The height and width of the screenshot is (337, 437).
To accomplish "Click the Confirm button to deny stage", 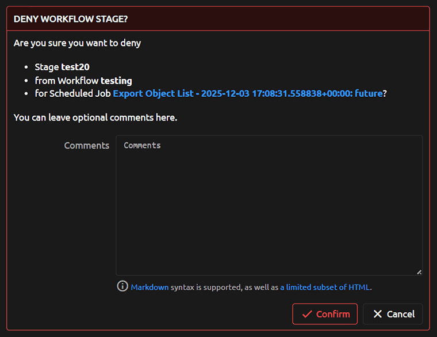I will pos(325,314).
